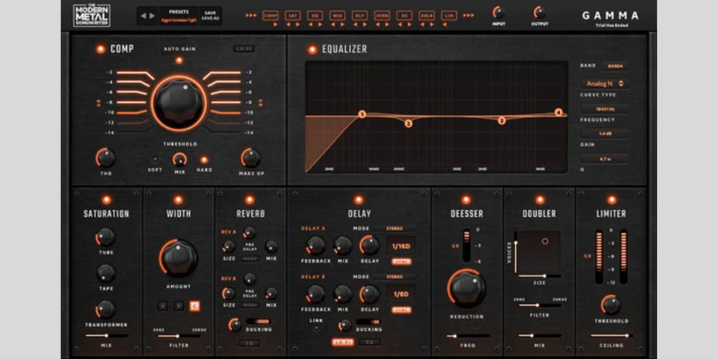Adjust the Deesser Reduction knob
Screen dimensions: 718x359
click(467, 288)
